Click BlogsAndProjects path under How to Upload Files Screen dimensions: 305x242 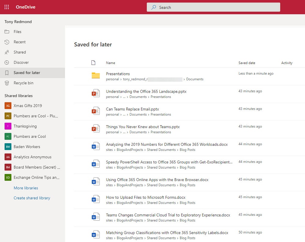[x=130, y=203]
